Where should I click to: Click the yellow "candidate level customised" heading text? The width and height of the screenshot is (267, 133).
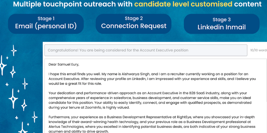(183, 4)
